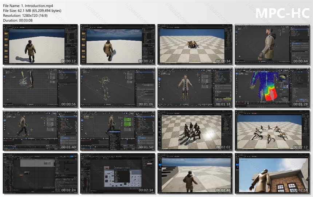
Task: Click the 'Resolution: 1280x720 (16:9)' text
Action: click(x=25, y=15)
